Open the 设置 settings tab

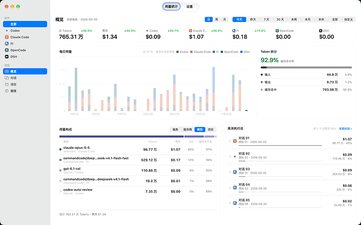tap(189, 7)
